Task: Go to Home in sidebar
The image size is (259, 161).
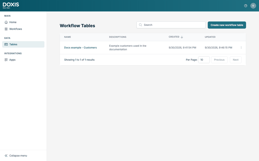Action: [x=23, y=22]
